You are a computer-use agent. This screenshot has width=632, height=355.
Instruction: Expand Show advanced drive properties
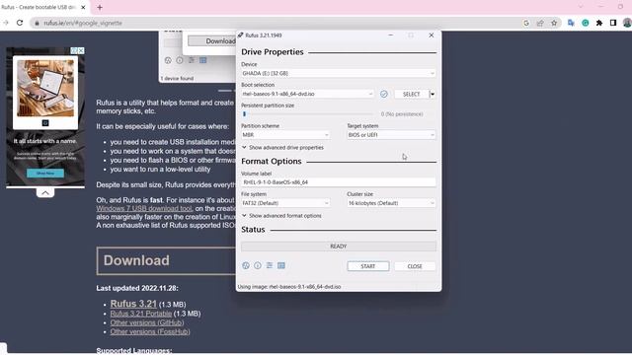(282, 148)
